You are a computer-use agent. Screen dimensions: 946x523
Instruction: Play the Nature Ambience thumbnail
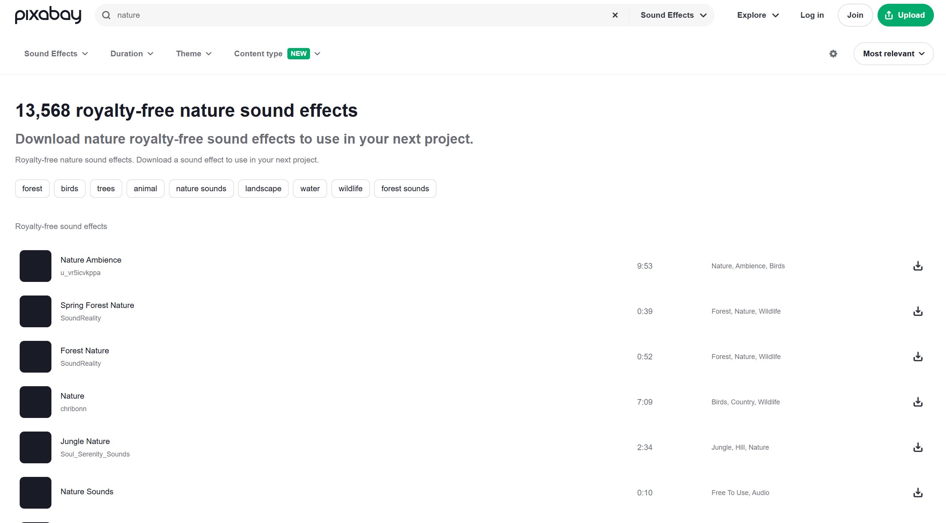point(36,266)
